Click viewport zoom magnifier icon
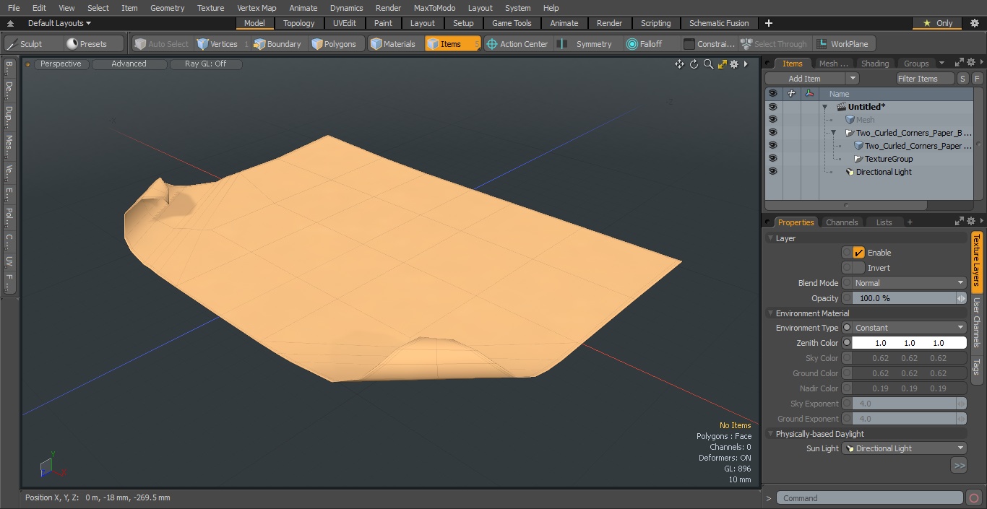This screenshot has width=987, height=509. click(708, 64)
